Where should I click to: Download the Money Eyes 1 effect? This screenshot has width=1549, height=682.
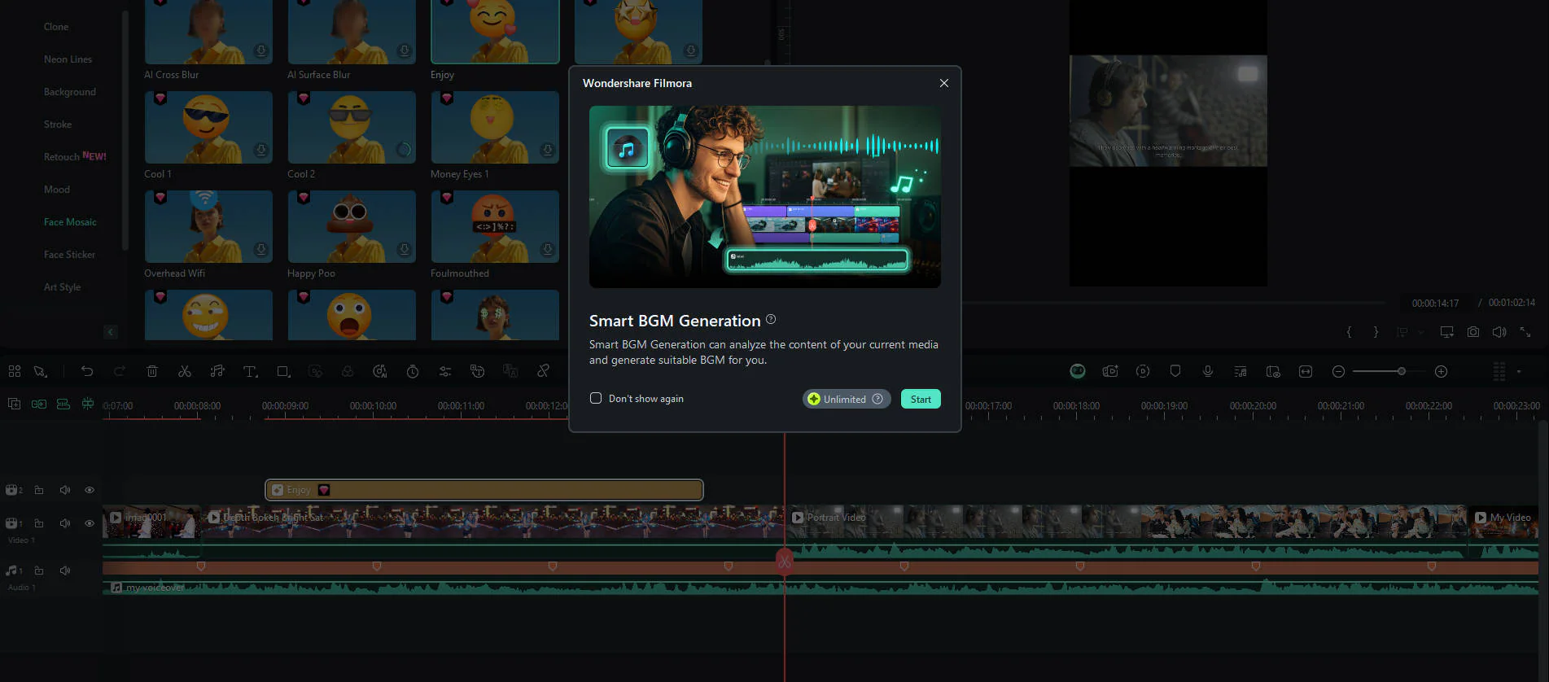pyautogui.click(x=547, y=150)
